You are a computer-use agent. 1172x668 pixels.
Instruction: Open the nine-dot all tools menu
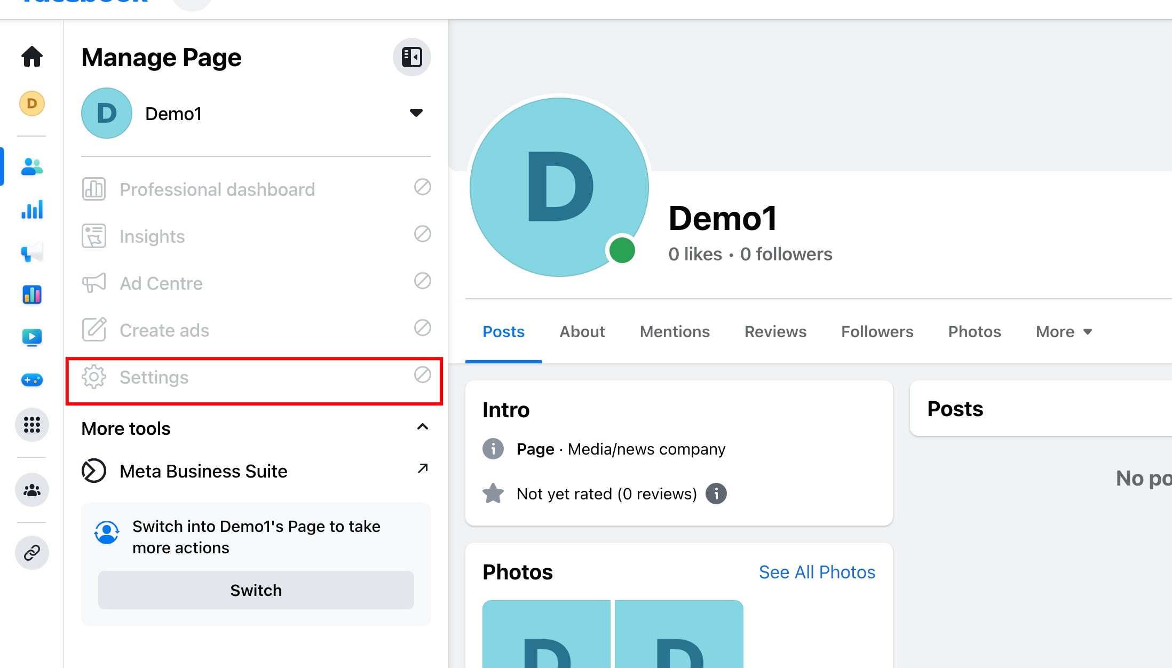32,425
